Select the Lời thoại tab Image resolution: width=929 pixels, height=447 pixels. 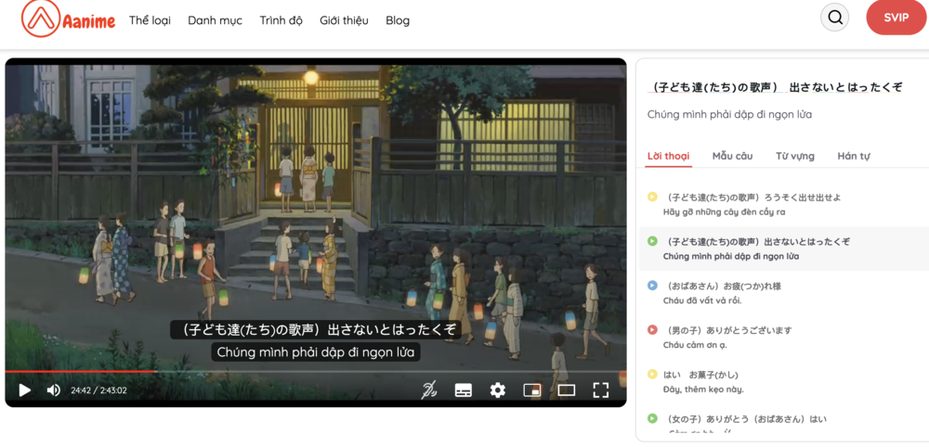(x=668, y=156)
